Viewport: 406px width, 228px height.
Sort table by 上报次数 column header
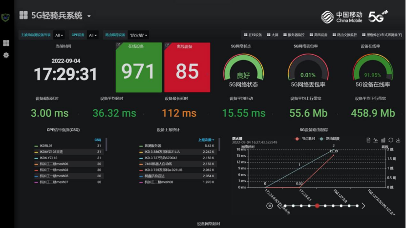pyautogui.click(x=206, y=140)
